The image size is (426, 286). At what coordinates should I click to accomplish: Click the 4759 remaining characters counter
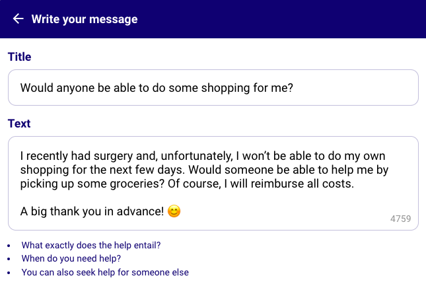pyautogui.click(x=400, y=219)
